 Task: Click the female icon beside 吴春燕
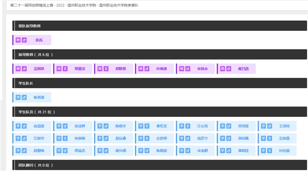270,138
